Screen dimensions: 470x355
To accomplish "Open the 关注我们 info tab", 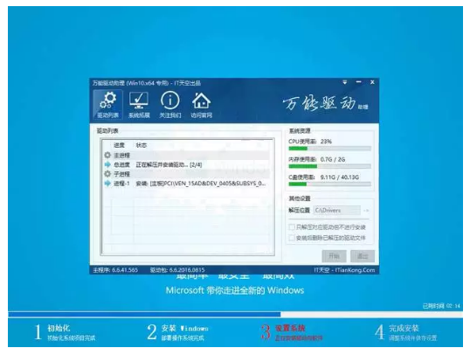I will coord(170,105).
